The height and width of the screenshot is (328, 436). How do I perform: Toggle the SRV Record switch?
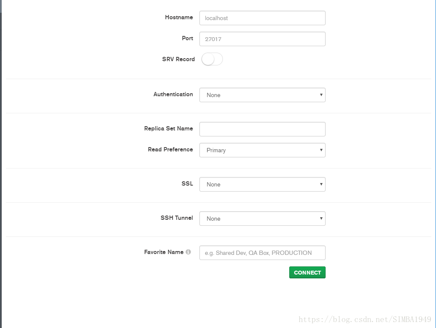[x=212, y=59]
